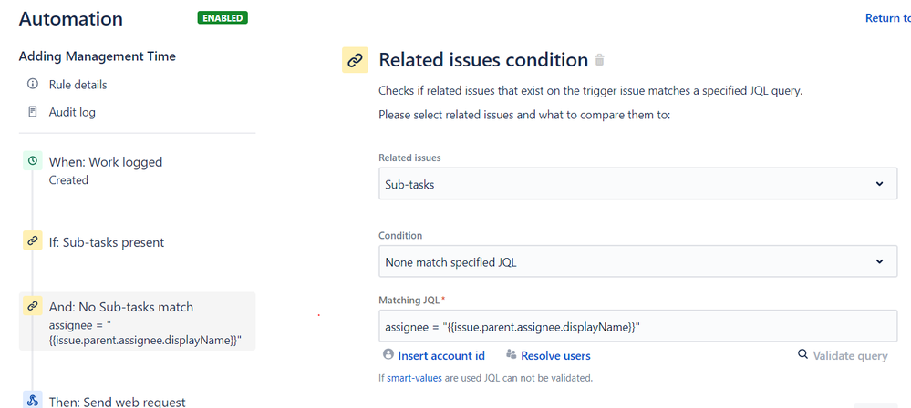This screenshot has width=911, height=408.
Task: Click the Audit log document icon
Action: tap(33, 112)
